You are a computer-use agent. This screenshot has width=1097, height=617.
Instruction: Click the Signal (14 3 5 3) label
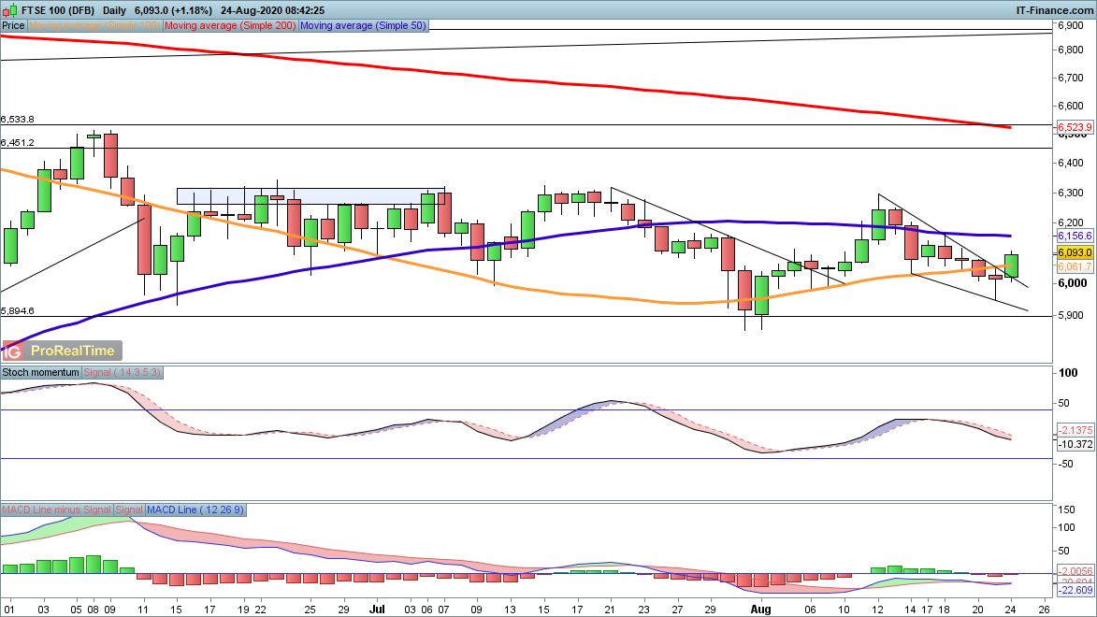tap(123, 372)
